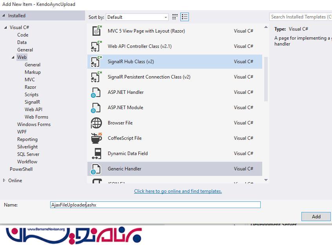Click the template list scroll down arrow
The image size is (332, 245).
click(x=266, y=180)
